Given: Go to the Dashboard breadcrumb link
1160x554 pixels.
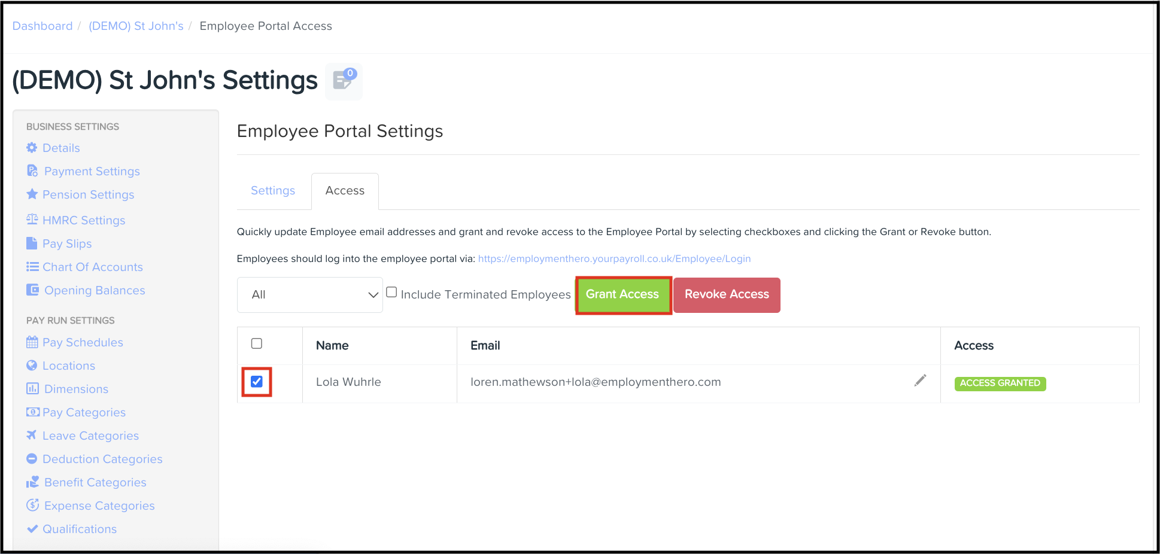Looking at the screenshot, I should pyautogui.click(x=42, y=26).
